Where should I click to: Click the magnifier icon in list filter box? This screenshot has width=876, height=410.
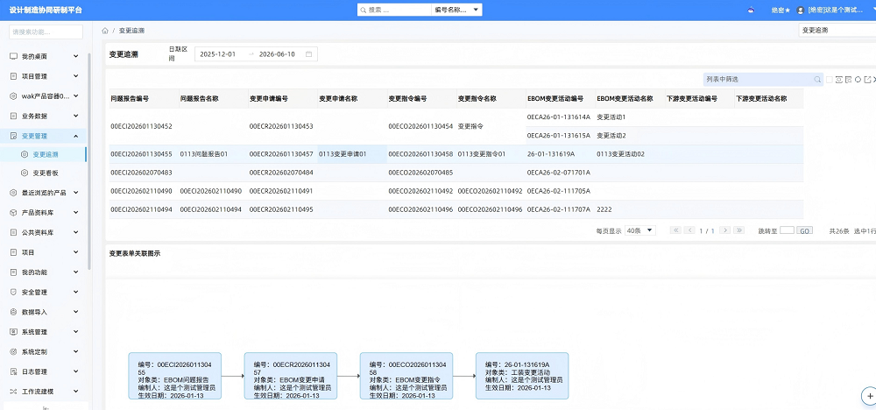pyautogui.click(x=817, y=80)
